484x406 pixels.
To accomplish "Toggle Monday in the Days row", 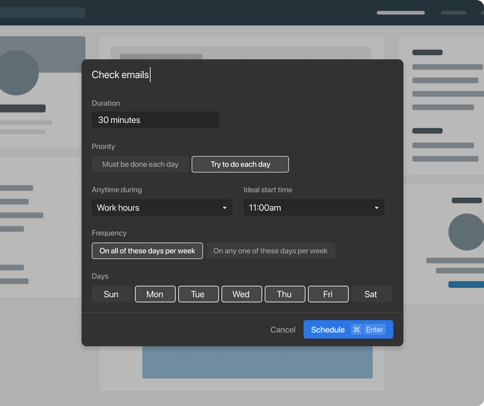I will tap(155, 294).
